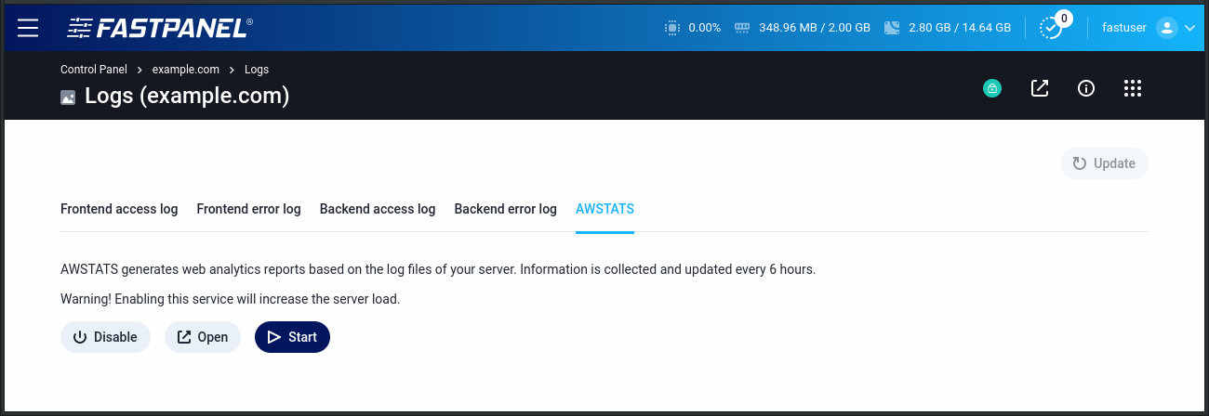1209x416 pixels.
Task: Open the apps grid menu icon
Action: [1132, 88]
